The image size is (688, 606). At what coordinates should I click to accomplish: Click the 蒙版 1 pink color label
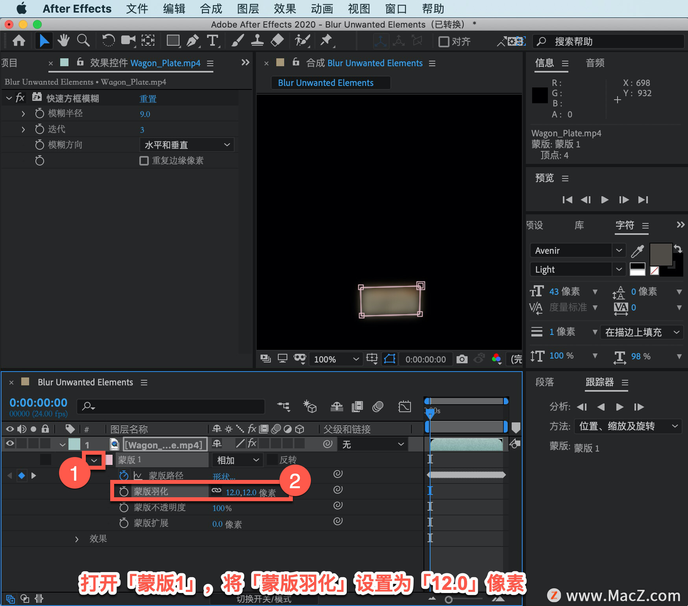point(109,459)
